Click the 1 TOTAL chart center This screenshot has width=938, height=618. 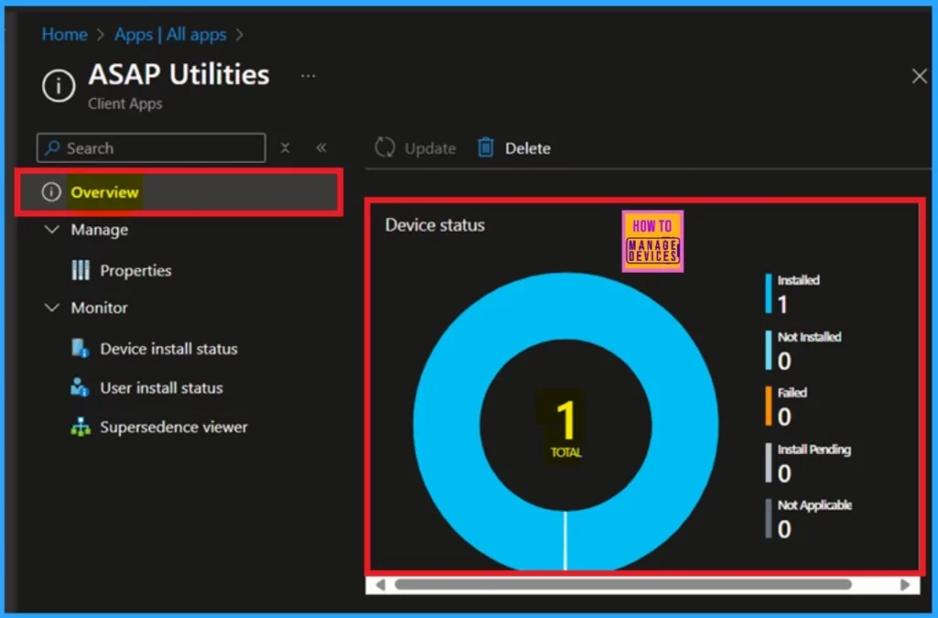565,428
